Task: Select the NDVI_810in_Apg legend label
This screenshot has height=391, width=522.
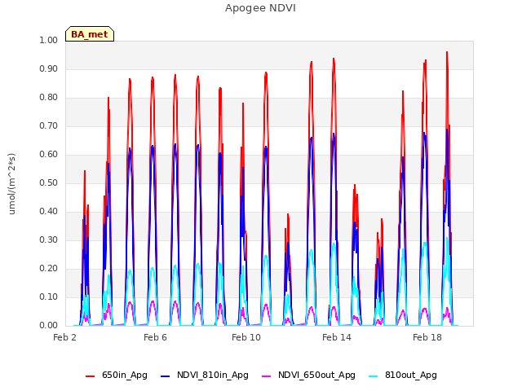Action: [x=213, y=375]
